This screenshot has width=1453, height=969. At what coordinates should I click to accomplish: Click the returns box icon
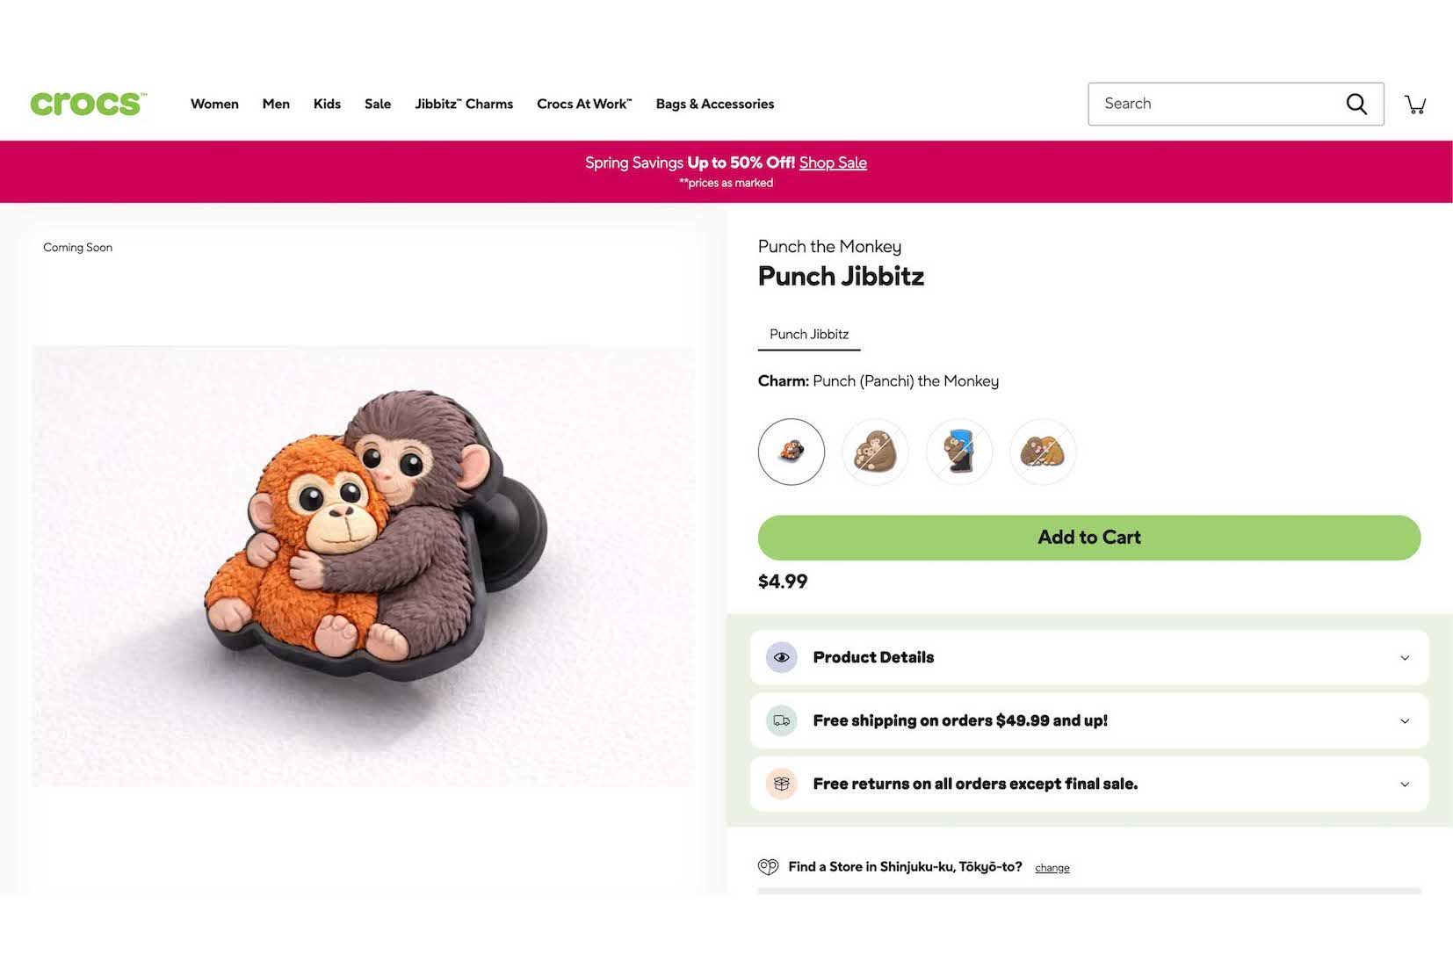(781, 784)
